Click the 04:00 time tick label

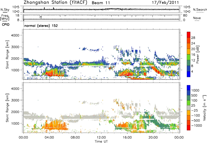49,138
